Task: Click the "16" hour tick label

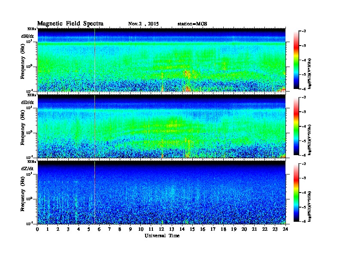Action: [x=203, y=229]
